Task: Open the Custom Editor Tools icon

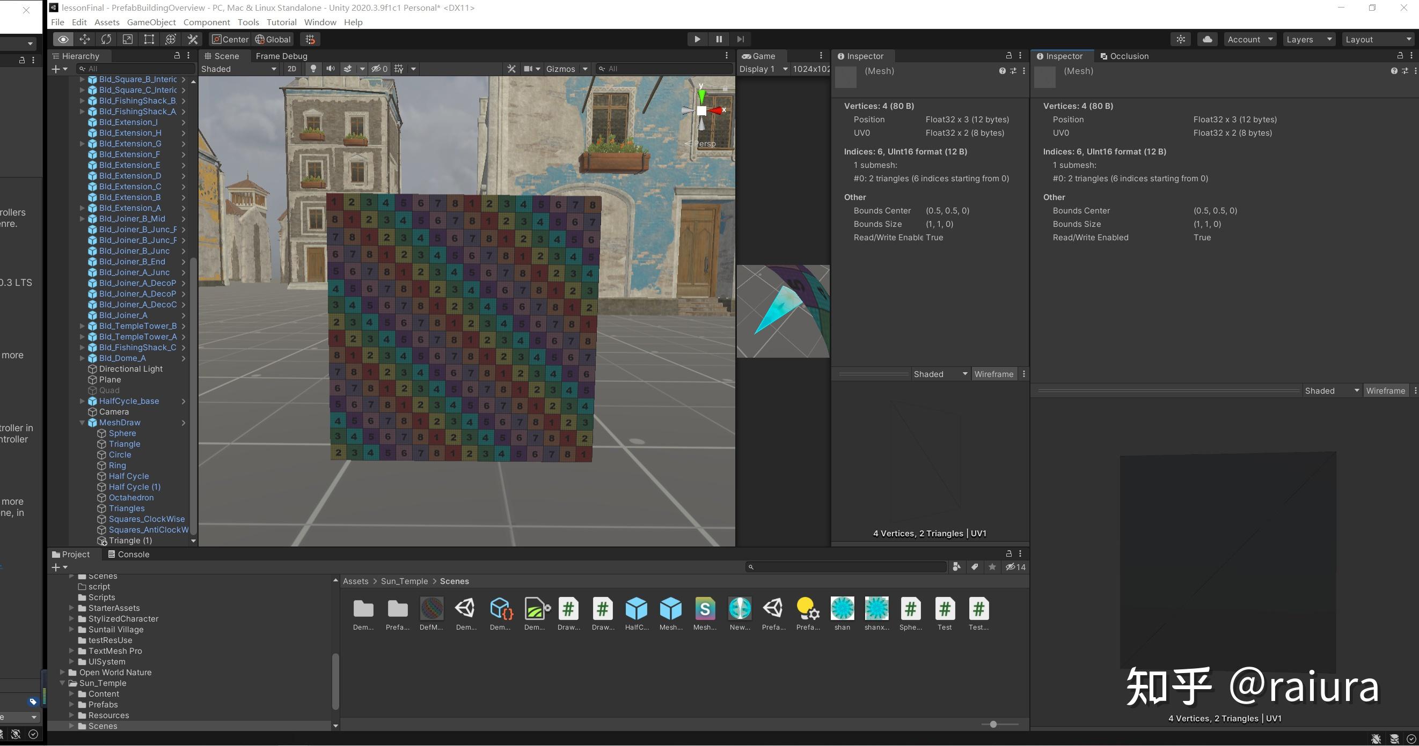Action: point(192,39)
